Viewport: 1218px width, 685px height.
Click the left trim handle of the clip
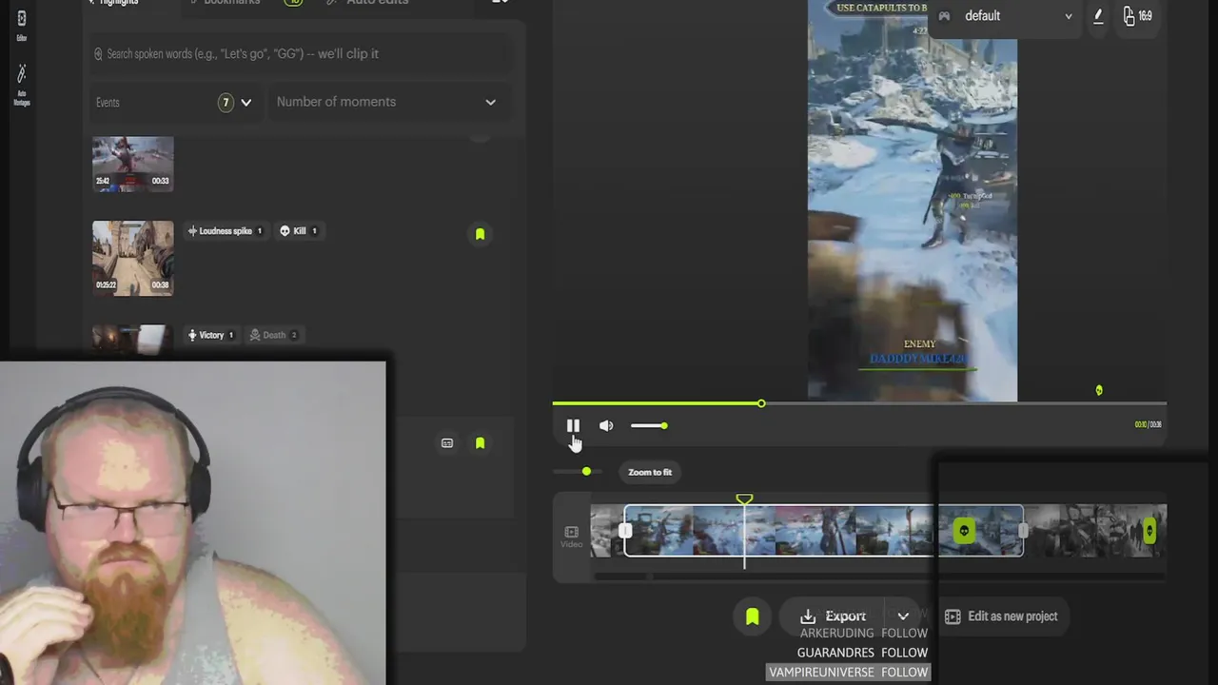click(625, 531)
